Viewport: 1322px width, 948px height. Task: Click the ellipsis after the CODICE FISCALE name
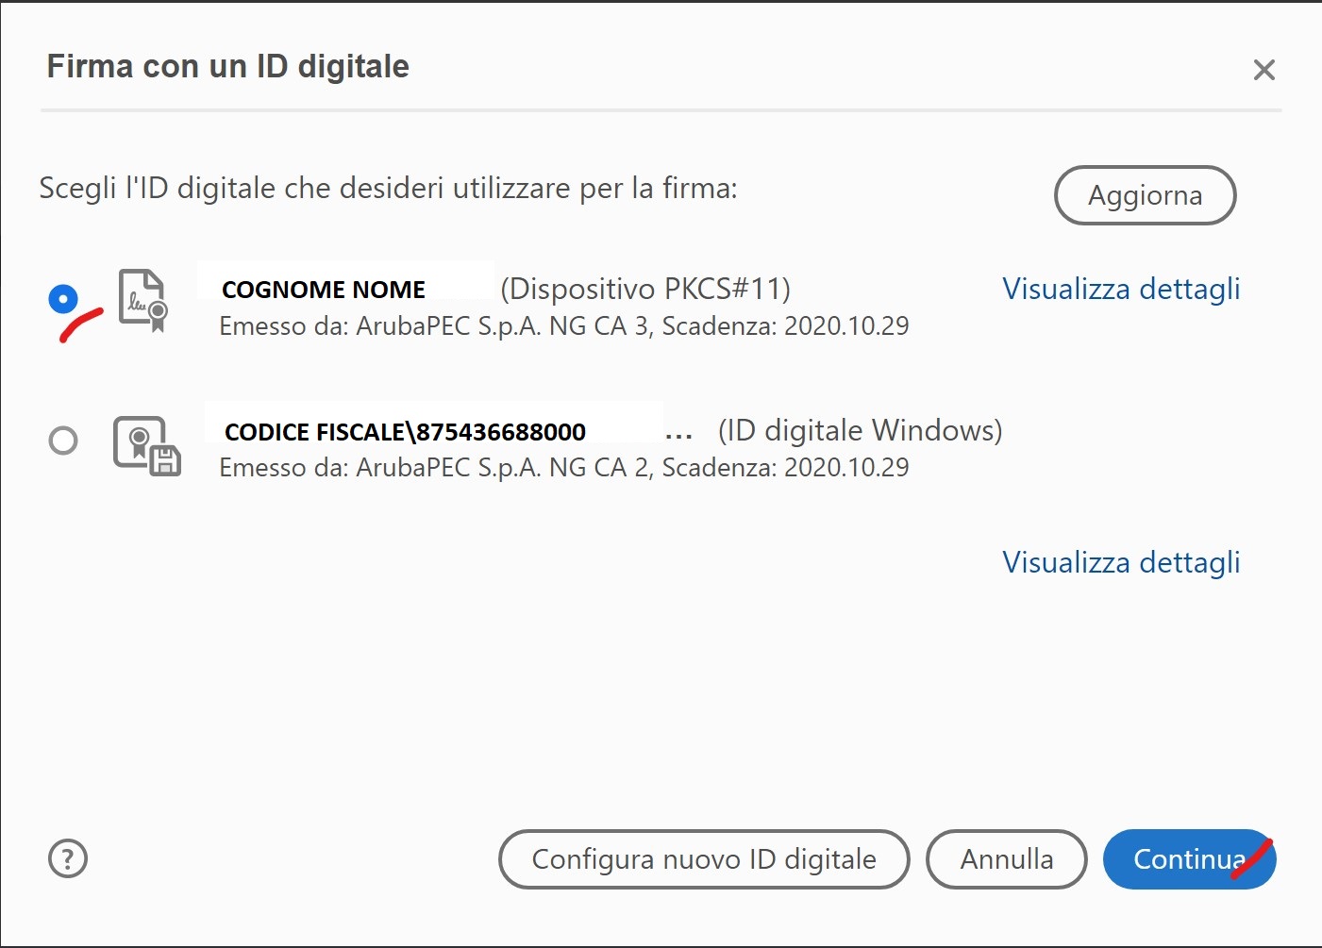(679, 436)
